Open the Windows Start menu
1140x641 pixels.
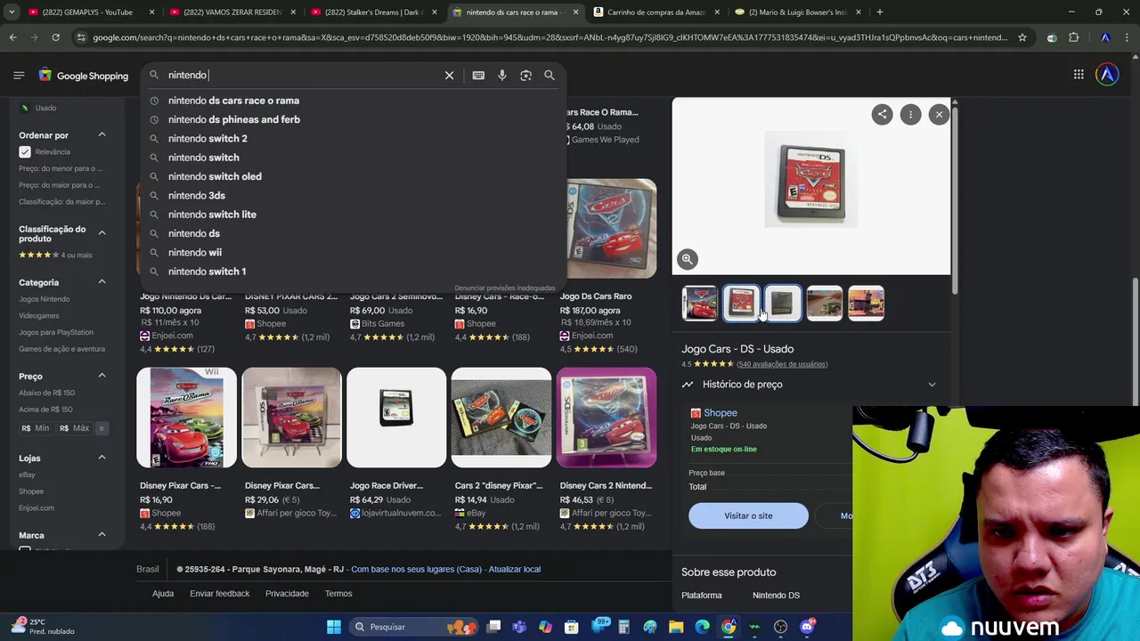333,627
